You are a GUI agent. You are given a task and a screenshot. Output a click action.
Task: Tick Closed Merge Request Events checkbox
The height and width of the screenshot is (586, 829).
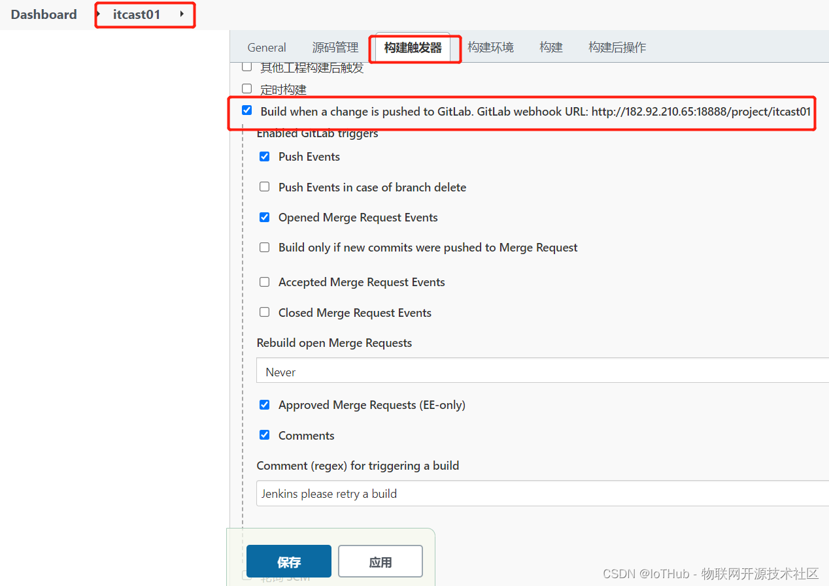click(x=264, y=312)
